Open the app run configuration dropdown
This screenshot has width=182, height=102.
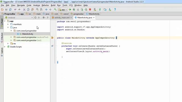(63, 10)
